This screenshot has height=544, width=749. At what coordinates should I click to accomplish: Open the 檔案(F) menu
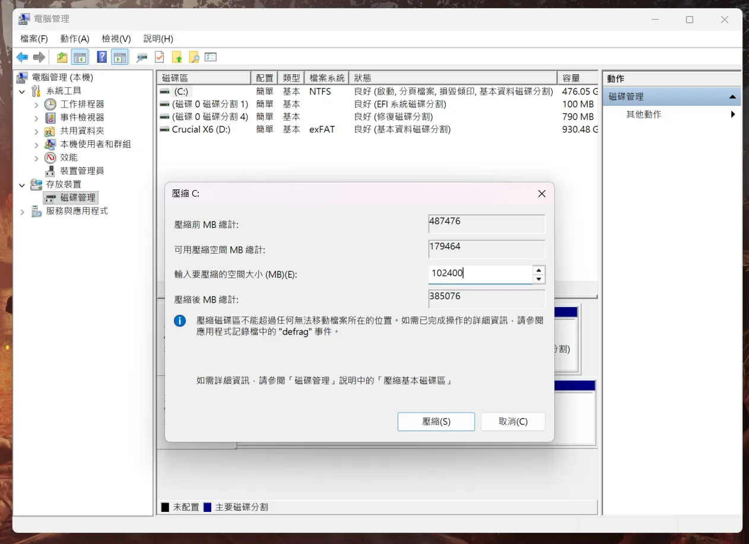[x=33, y=39]
